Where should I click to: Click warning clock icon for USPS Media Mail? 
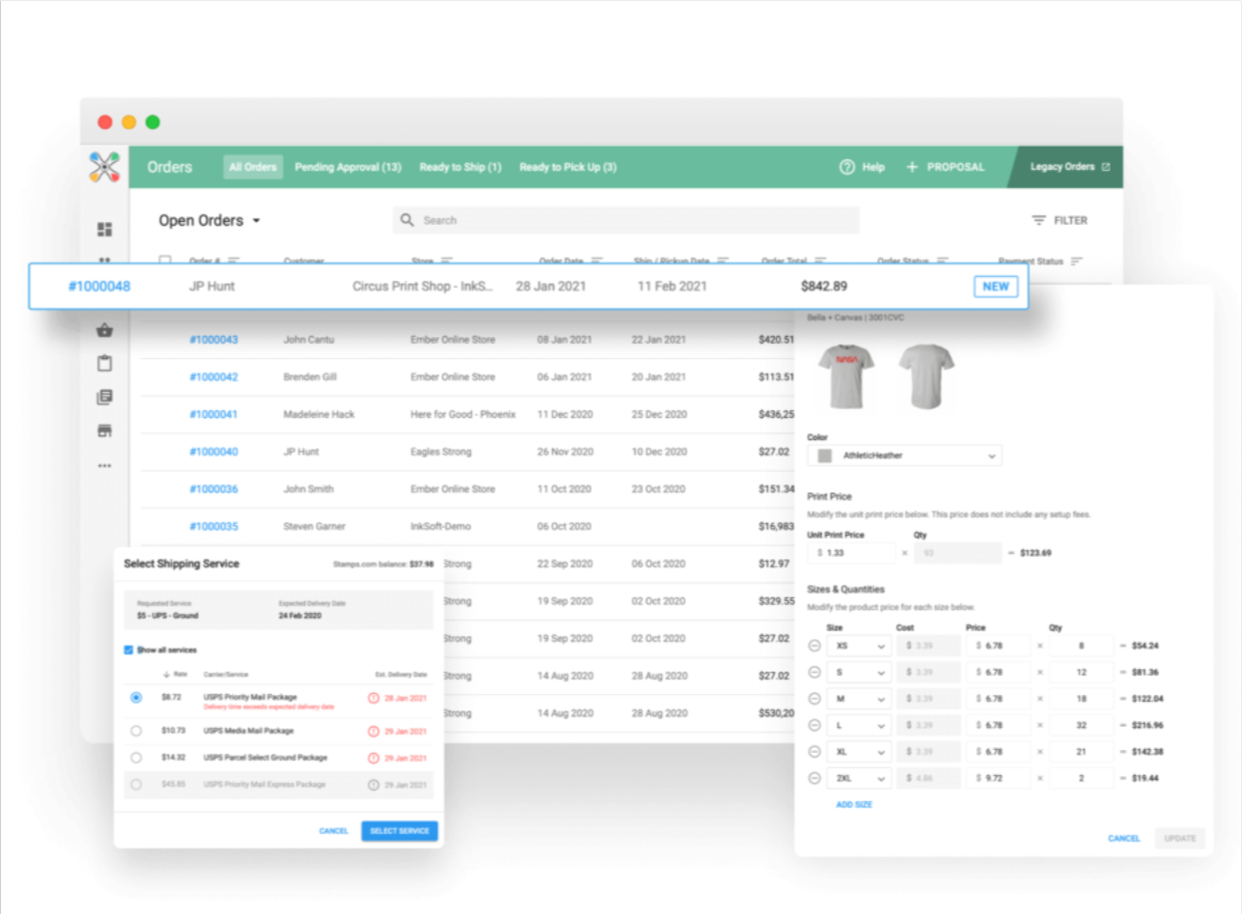(373, 731)
